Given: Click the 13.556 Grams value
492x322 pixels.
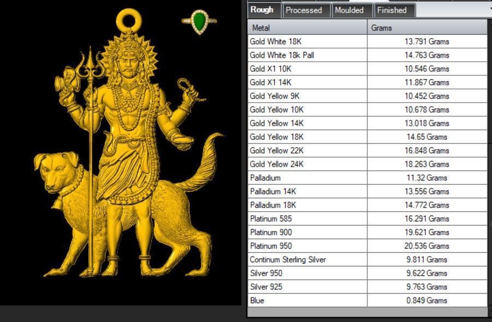Looking at the screenshot, I should 426,191.
